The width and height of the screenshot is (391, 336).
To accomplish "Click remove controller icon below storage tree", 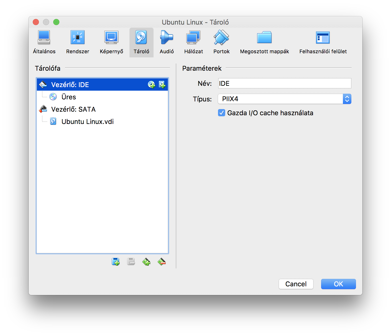I will click(x=162, y=261).
